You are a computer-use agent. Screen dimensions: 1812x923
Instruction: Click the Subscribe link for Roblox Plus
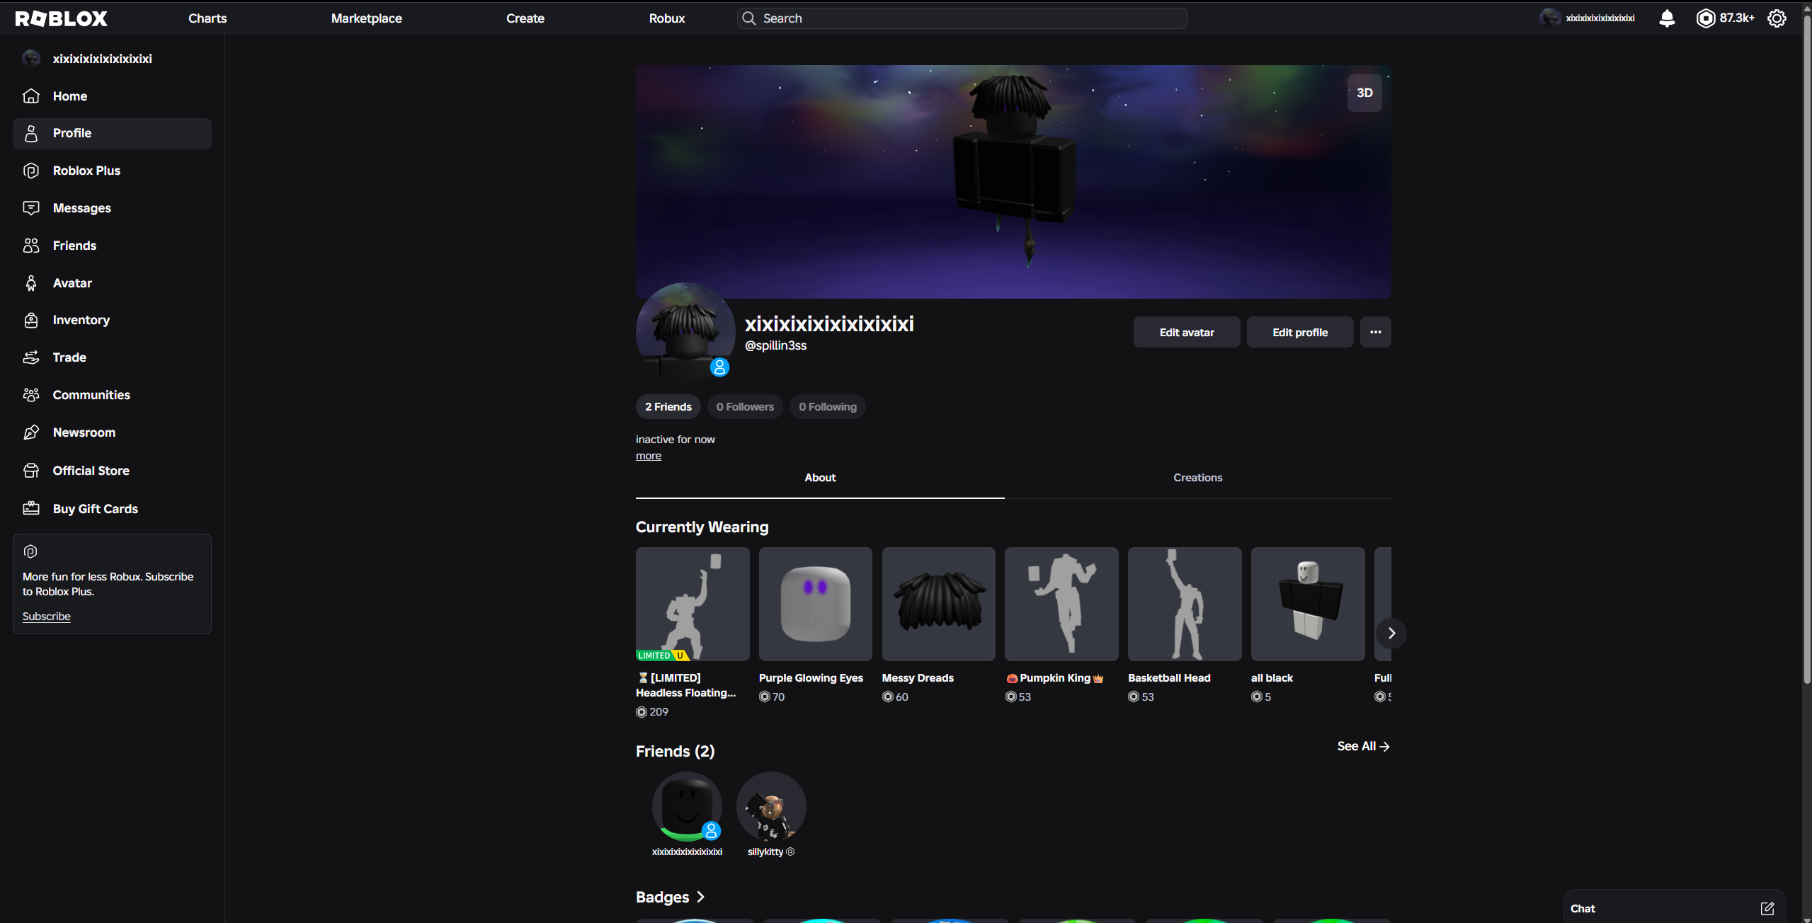(46, 617)
